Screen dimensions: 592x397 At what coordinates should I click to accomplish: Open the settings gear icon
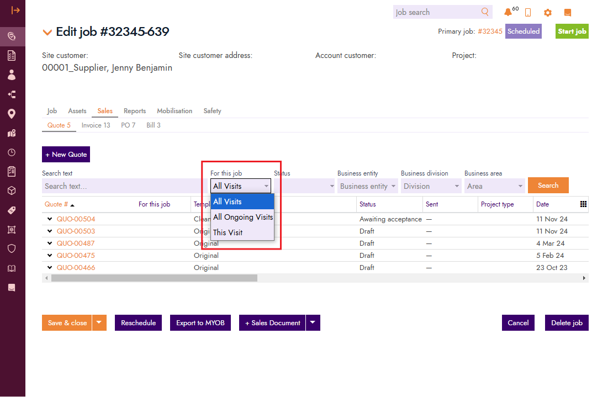click(547, 13)
